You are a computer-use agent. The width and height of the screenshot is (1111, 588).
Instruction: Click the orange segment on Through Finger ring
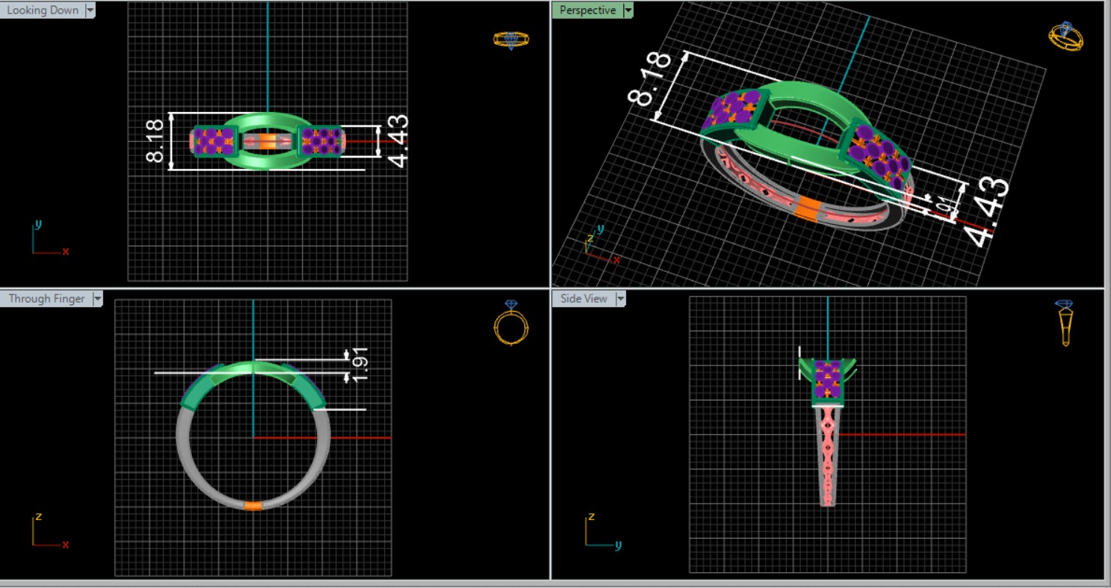click(253, 506)
